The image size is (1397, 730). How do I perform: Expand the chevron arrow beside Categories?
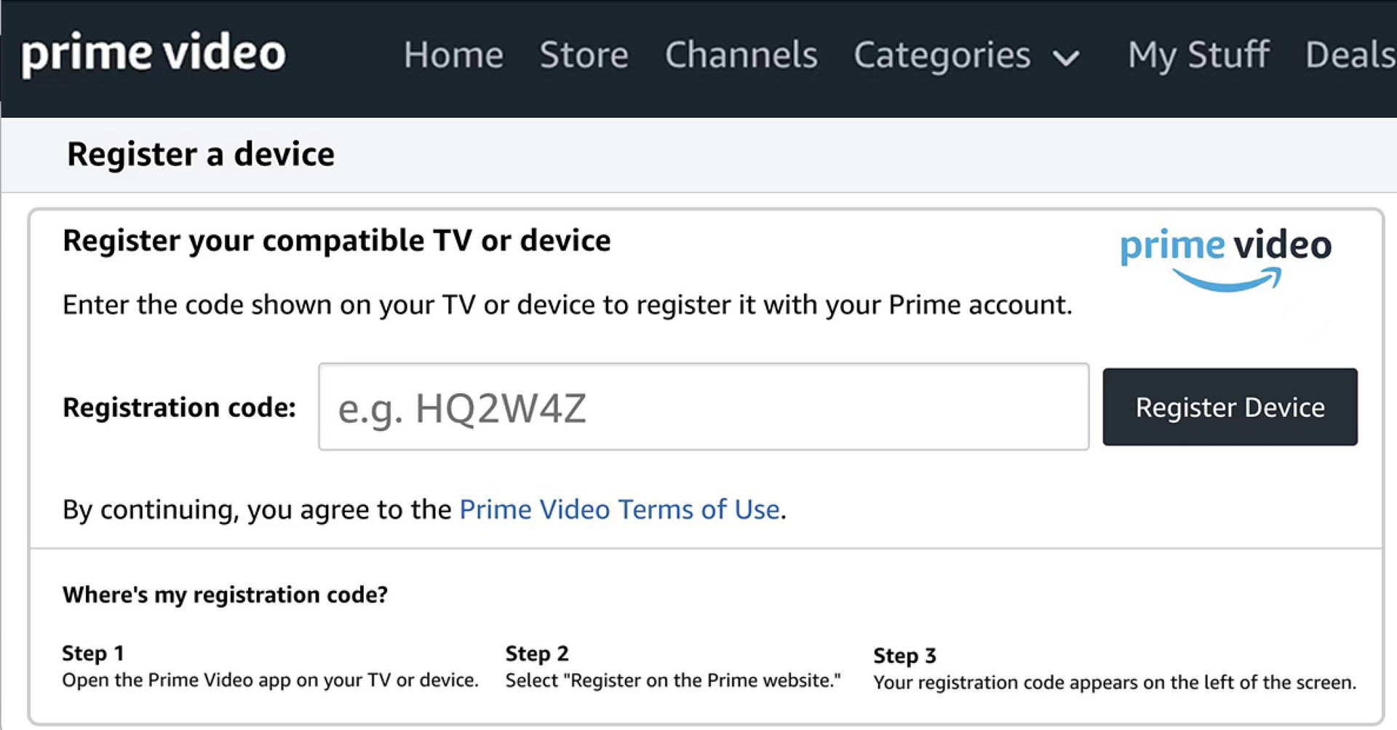pyautogui.click(x=1067, y=58)
